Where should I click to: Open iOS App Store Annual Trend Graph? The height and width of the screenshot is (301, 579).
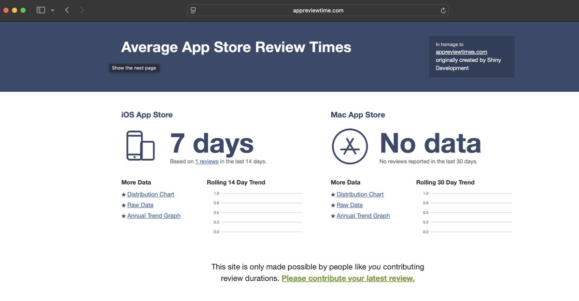[154, 216]
